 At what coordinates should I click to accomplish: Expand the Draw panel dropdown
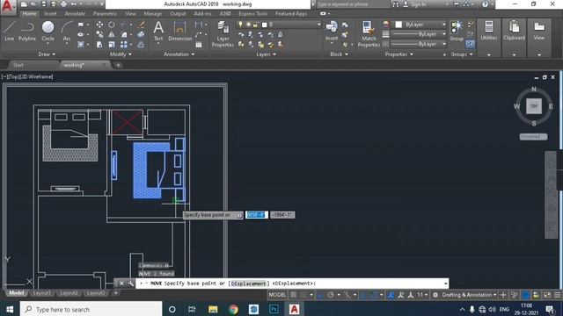(47, 54)
